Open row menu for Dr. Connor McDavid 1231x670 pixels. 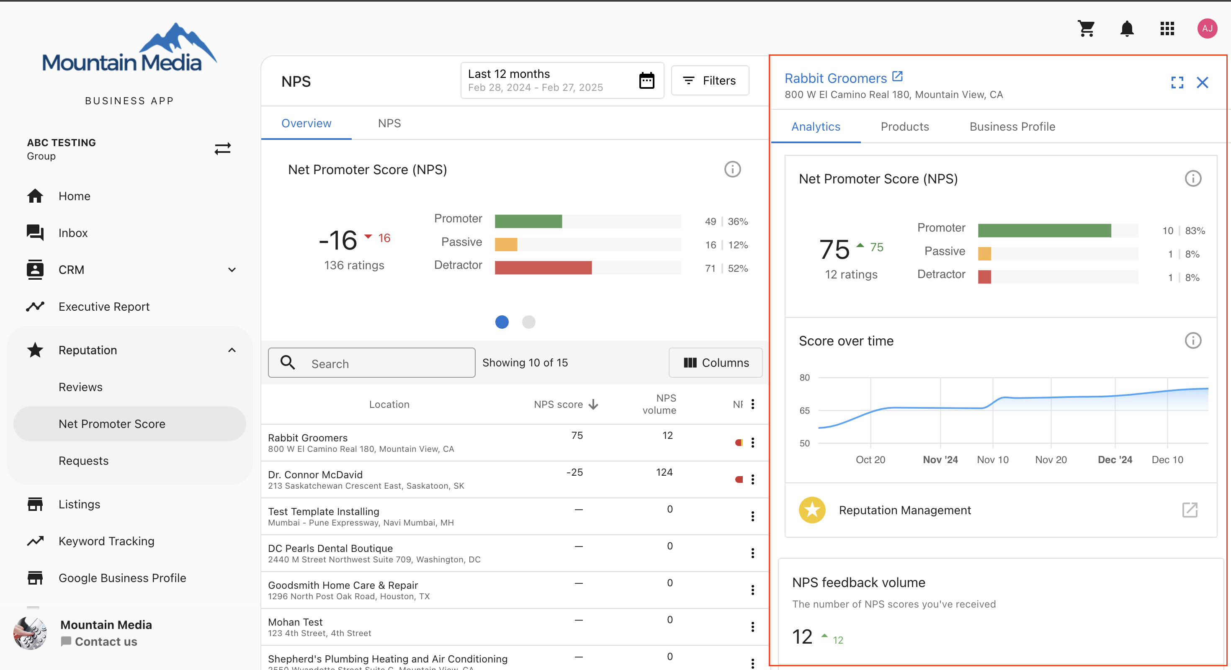point(753,479)
